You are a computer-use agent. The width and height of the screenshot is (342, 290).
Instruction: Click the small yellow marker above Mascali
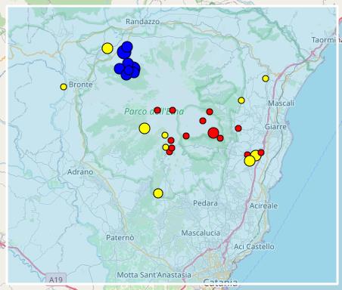point(266,79)
